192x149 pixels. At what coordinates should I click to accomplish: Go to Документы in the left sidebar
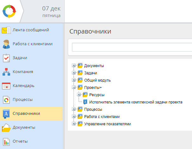[x=24, y=127]
